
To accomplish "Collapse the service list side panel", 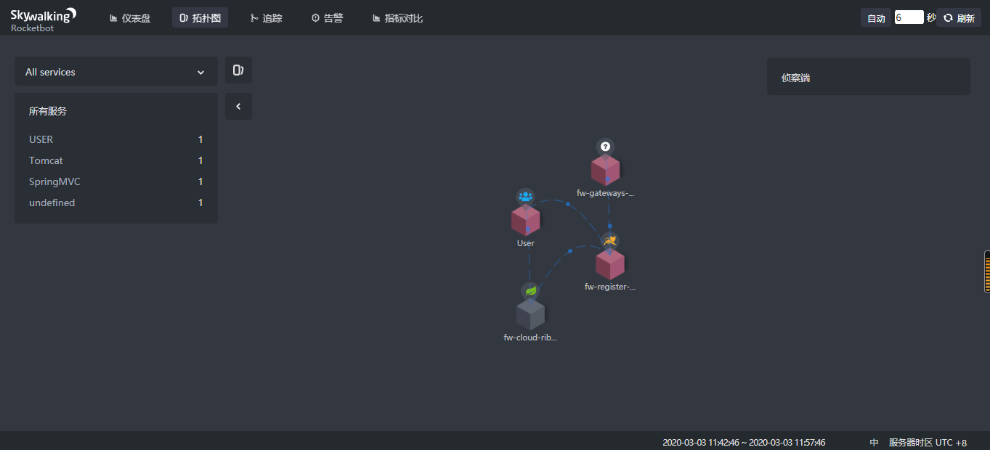I will point(238,106).
